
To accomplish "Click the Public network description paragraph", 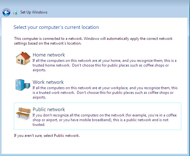I will [105, 120].
